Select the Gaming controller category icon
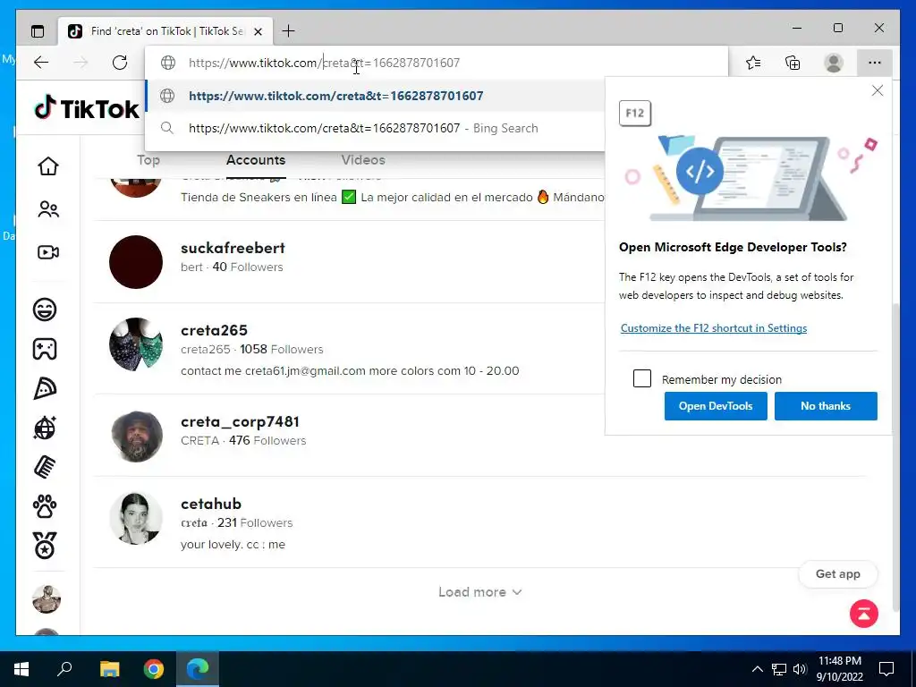 [x=45, y=349]
